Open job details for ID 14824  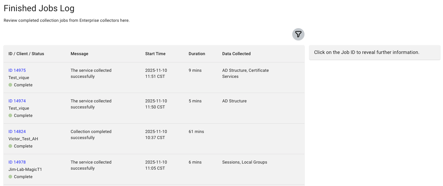[17, 131]
